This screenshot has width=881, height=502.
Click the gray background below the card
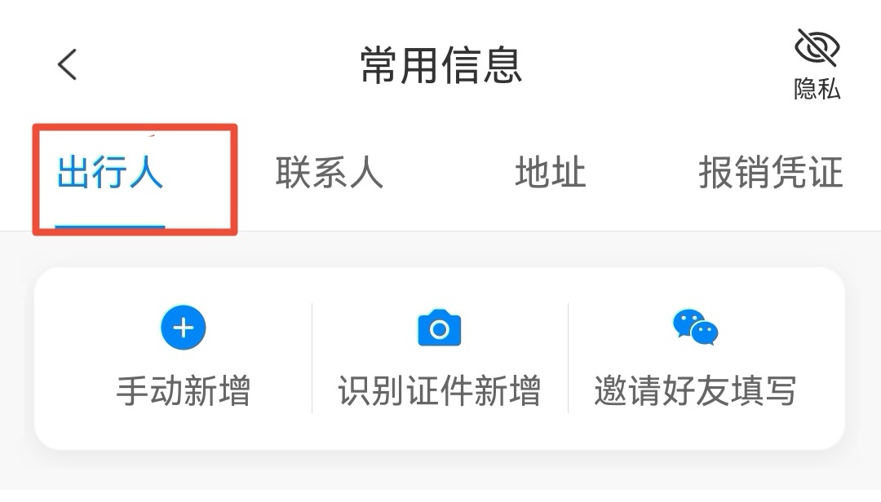(x=440, y=478)
